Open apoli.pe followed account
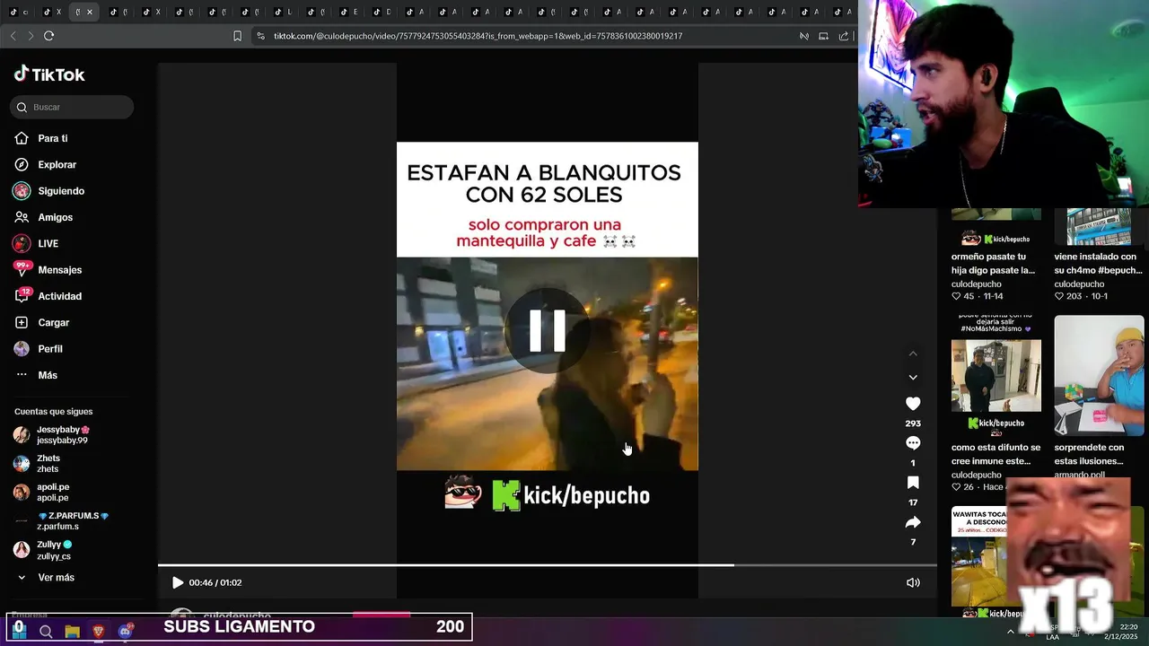 pyautogui.click(x=42, y=492)
